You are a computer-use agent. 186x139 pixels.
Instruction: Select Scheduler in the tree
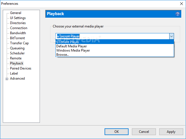(17, 53)
